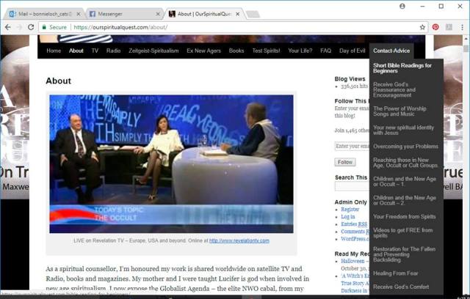Bookmark this page with the star icon

coord(422,27)
